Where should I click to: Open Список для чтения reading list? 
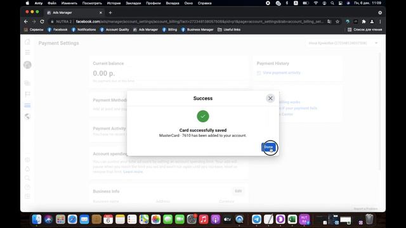pos(365,30)
